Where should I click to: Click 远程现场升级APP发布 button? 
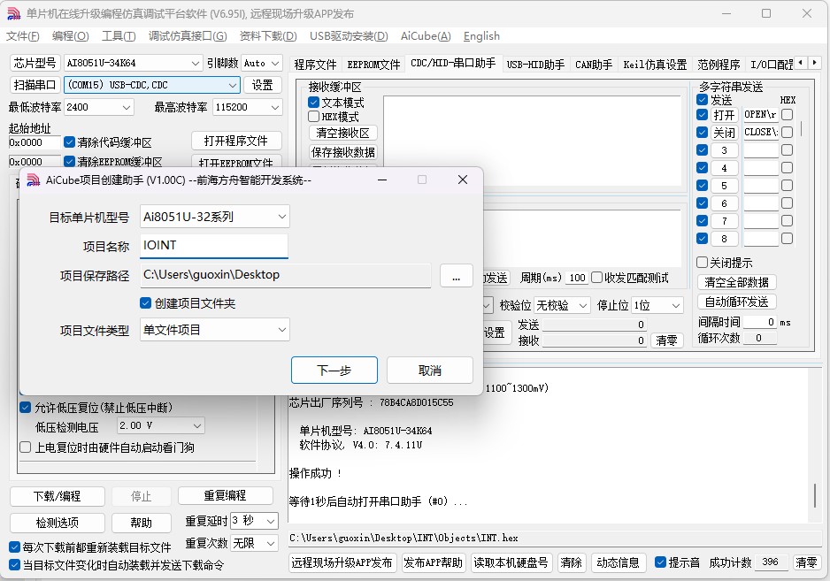coord(342,562)
